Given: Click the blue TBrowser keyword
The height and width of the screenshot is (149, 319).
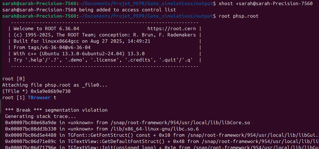Looking at the screenshot, I should 39,97.
